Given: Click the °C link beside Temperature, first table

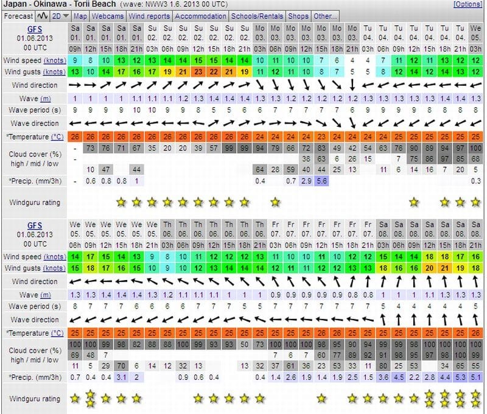Looking at the screenshot, I should tap(57, 136).
